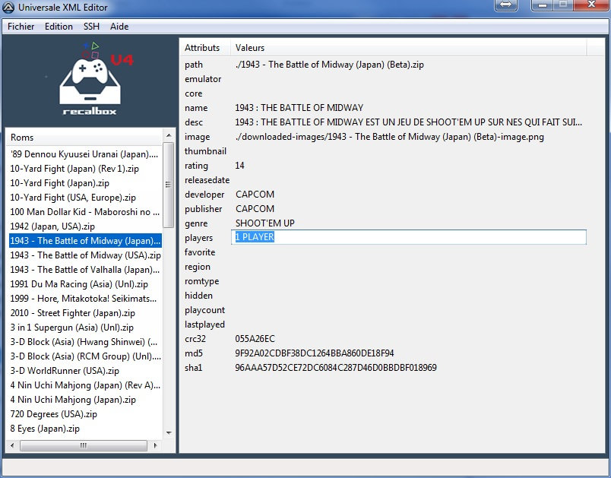
Task: Select 3-D WorldRunner (USA).zip
Action: [x=65, y=371]
